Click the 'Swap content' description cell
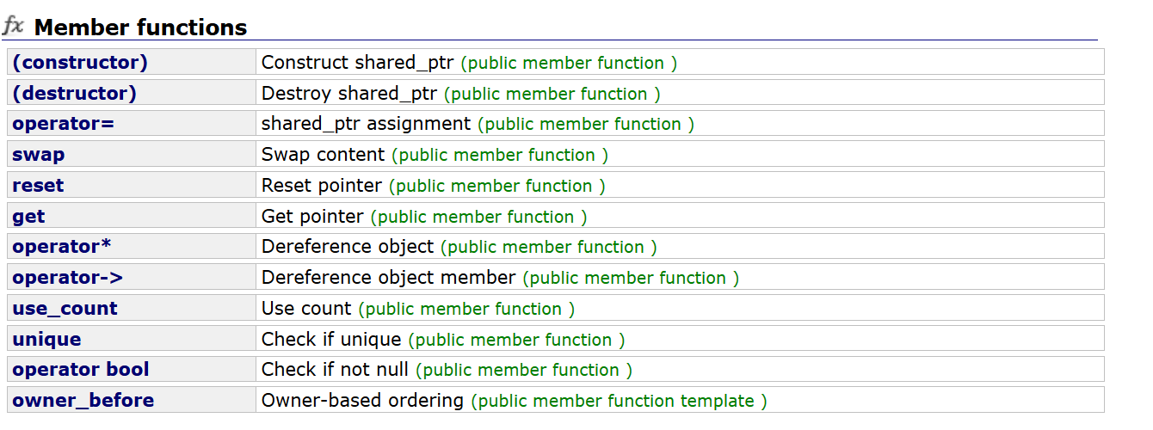This screenshot has height=430, width=1153. coord(323,155)
